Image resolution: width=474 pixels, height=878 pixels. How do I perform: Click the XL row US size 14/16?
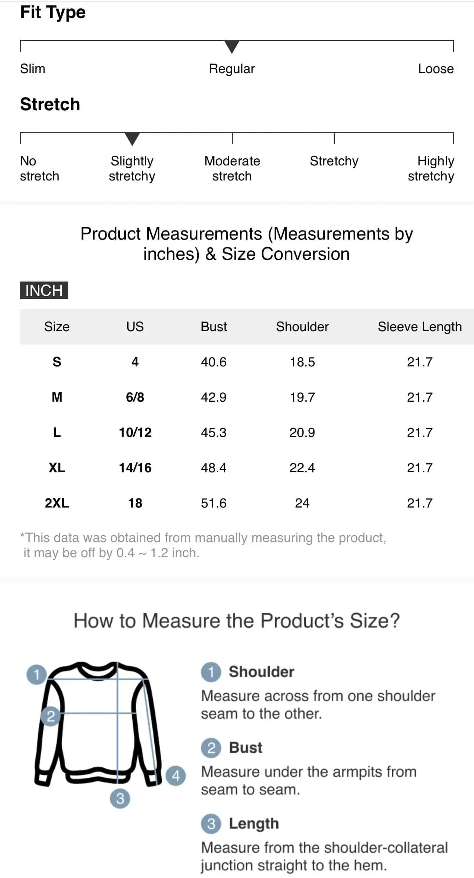[x=135, y=468]
